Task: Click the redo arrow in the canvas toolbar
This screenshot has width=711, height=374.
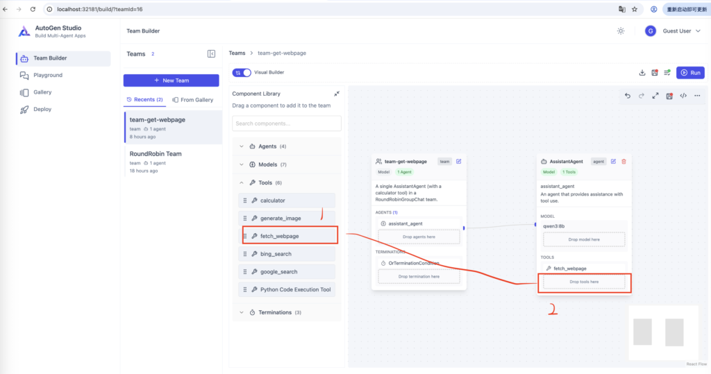Action: 641,96
